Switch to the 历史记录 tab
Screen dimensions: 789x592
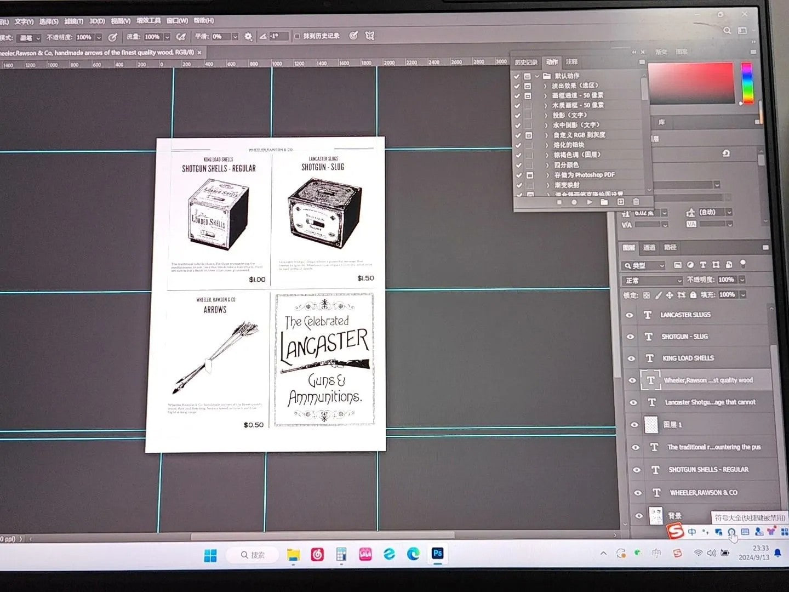[525, 62]
